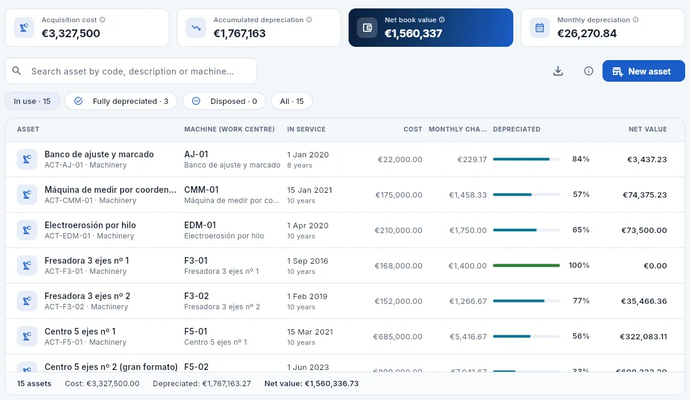Sort by the Cost column header
This screenshot has width=690, height=400.
413,129
